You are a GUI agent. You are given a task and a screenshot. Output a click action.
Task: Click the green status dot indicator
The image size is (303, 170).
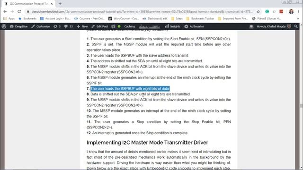(119, 26)
